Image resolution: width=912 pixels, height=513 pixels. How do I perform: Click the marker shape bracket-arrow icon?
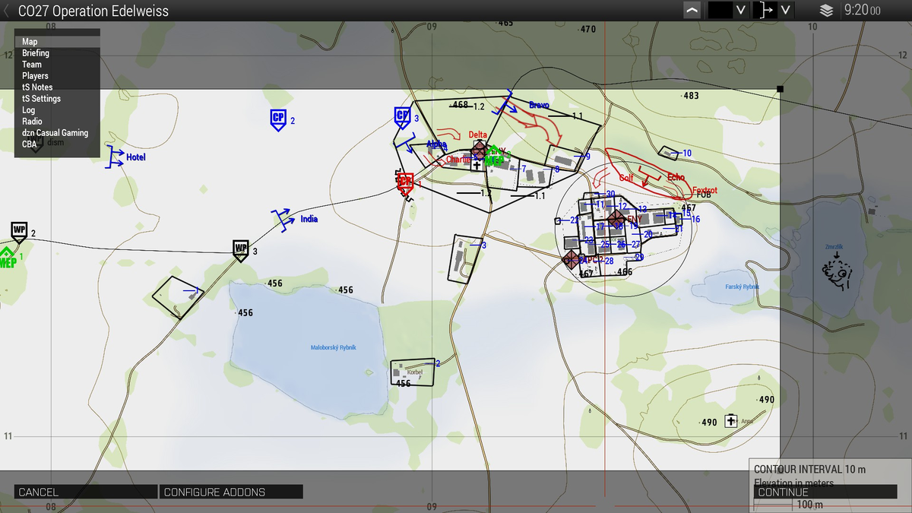pyautogui.click(x=765, y=11)
